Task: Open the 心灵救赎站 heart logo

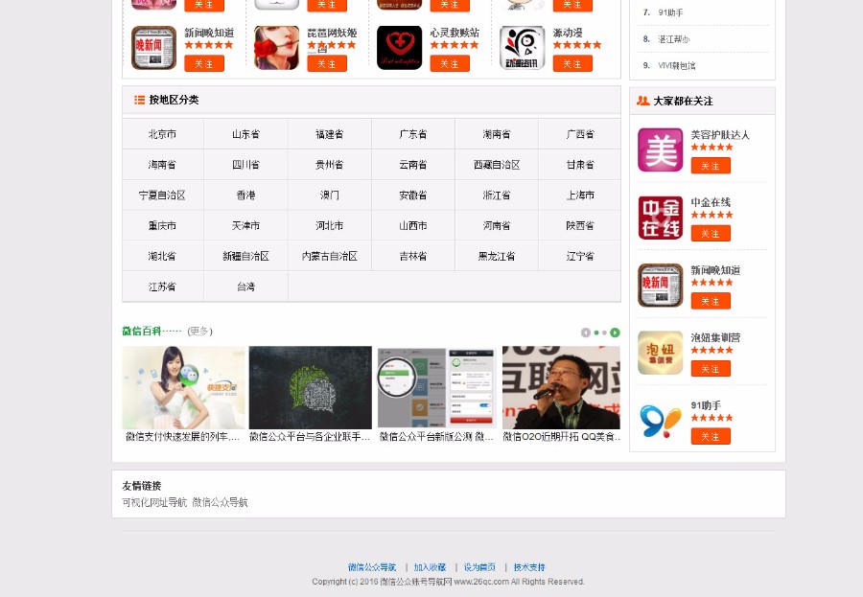Action: (x=399, y=47)
